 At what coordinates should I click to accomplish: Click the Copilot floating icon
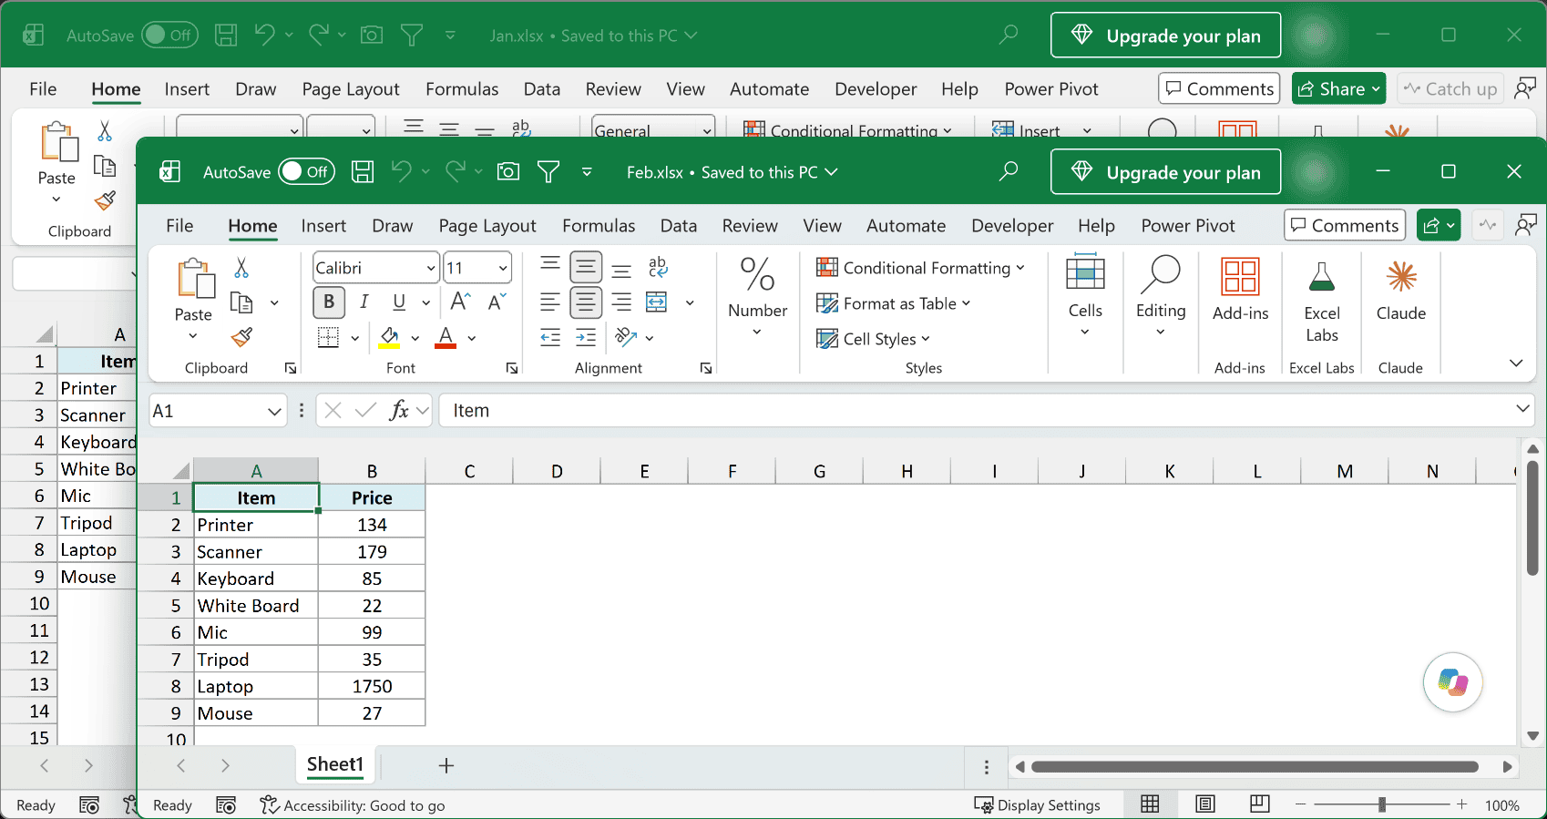coord(1453,682)
